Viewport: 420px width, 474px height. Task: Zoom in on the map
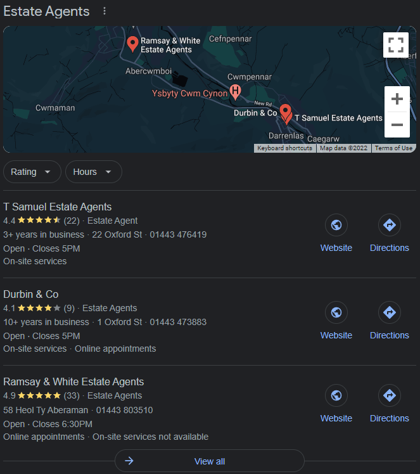(397, 99)
